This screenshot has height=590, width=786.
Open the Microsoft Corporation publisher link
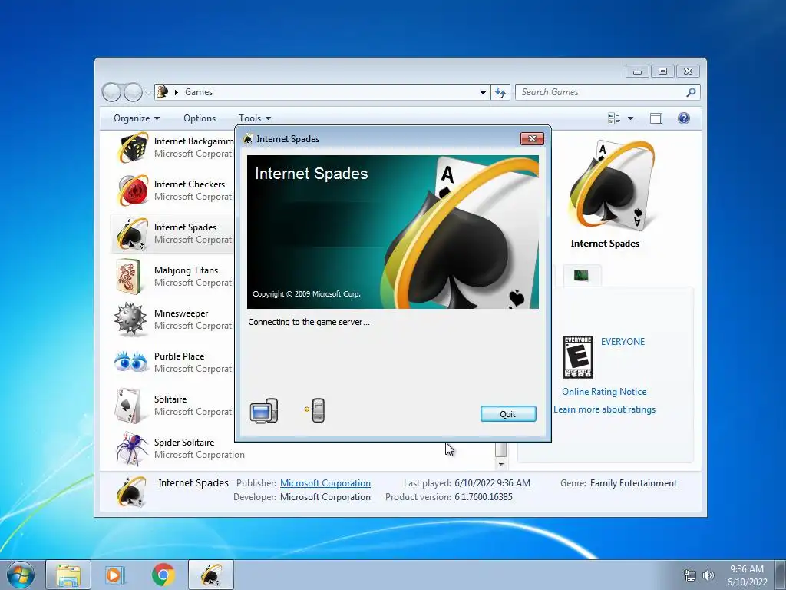click(325, 483)
